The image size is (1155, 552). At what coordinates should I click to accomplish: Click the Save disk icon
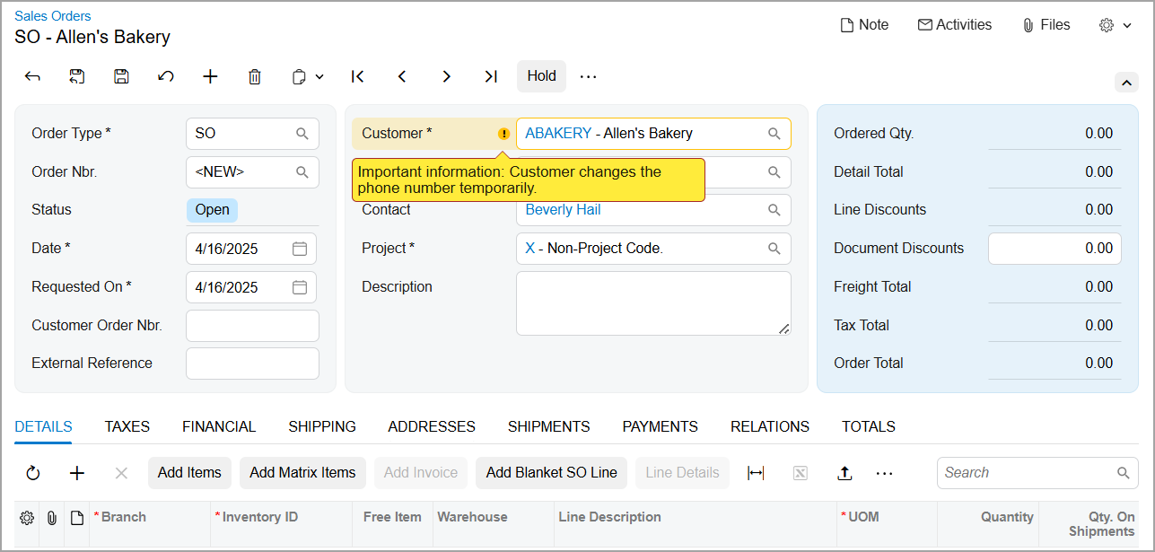click(121, 76)
